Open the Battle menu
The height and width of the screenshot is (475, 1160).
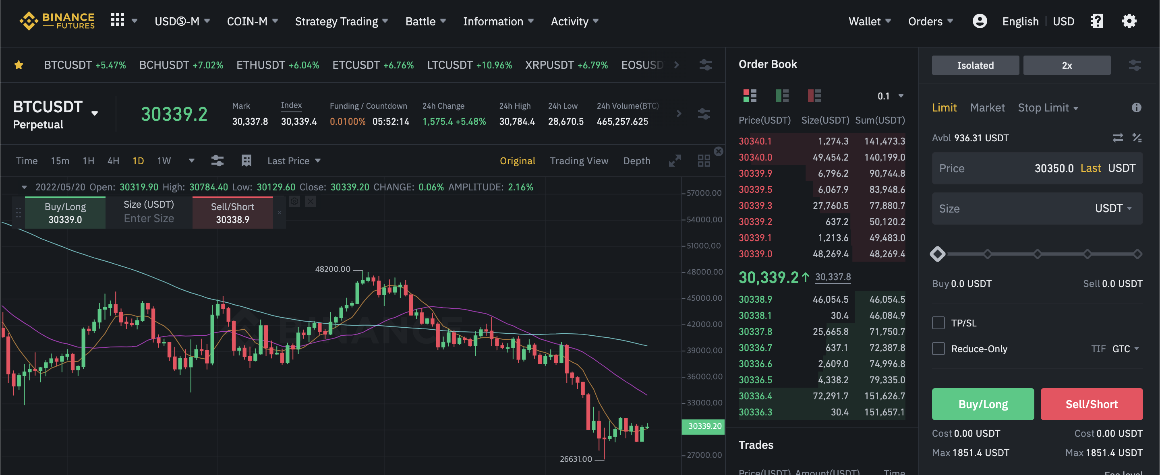pyautogui.click(x=426, y=21)
